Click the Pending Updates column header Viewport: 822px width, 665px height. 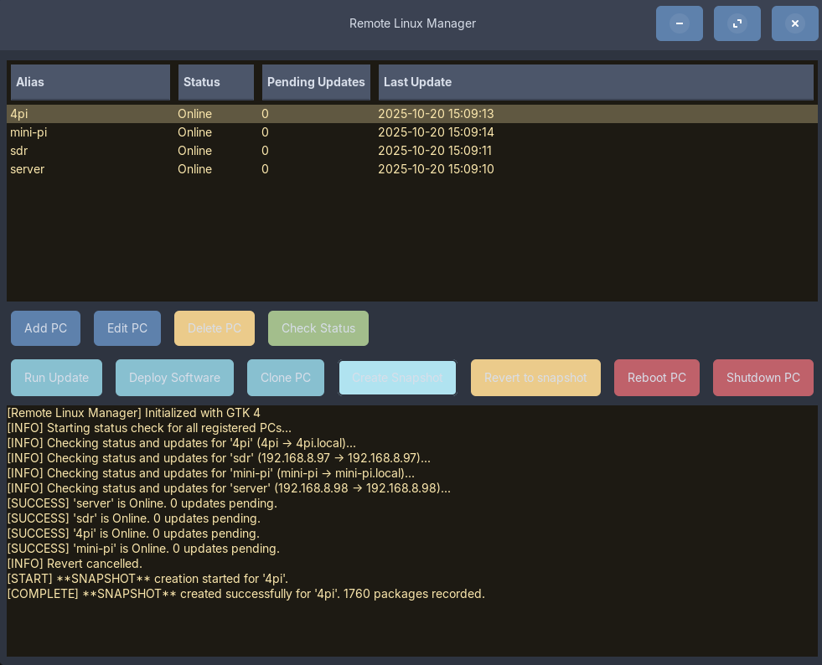click(316, 82)
